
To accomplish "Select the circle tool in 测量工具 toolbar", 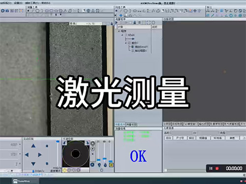I will point(37,11).
